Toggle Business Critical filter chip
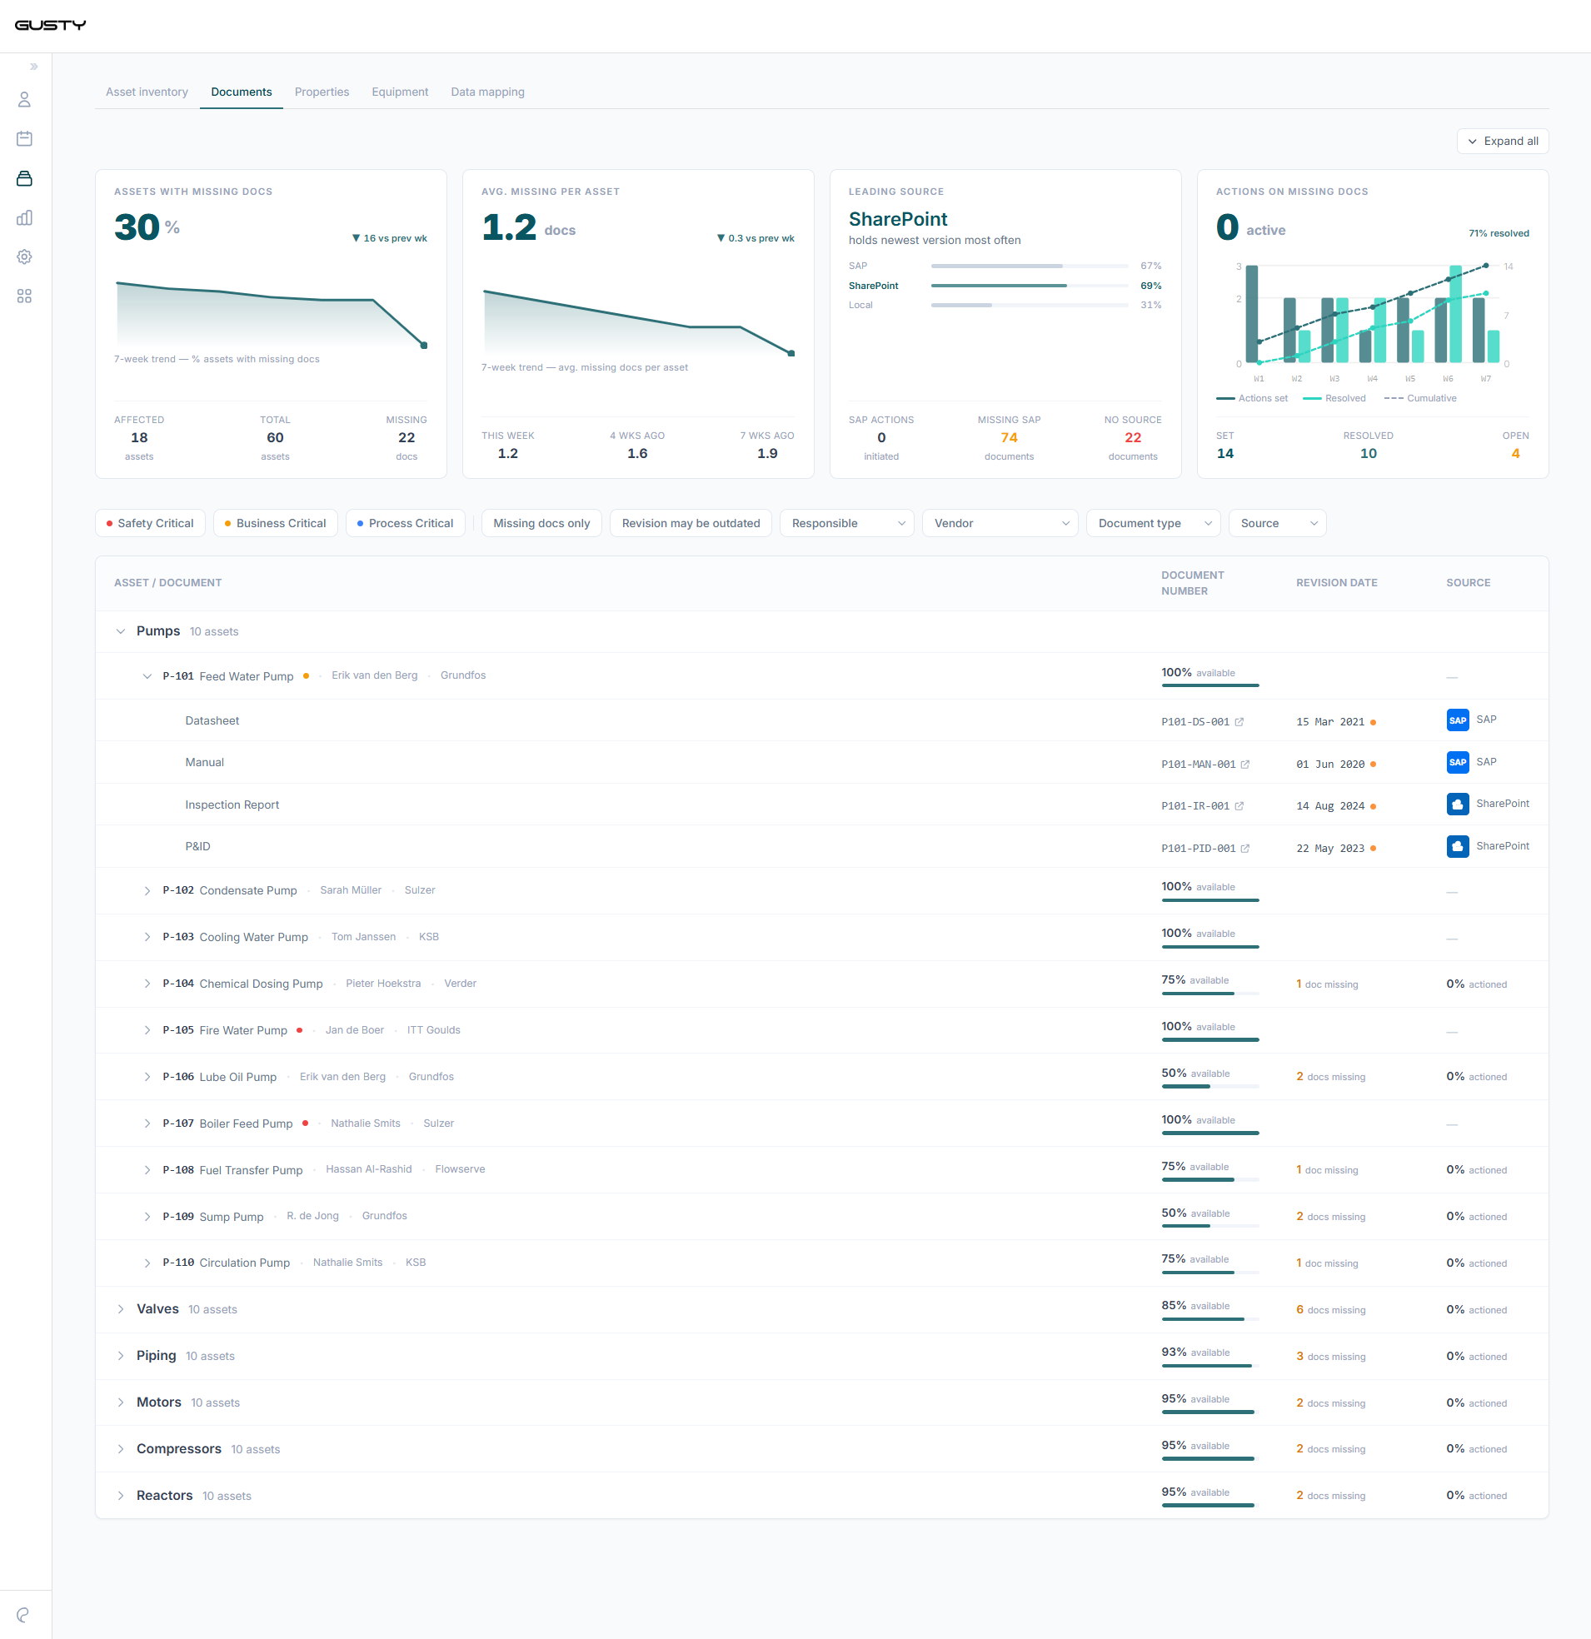This screenshot has width=1591, height=1639. coord(275,524)
